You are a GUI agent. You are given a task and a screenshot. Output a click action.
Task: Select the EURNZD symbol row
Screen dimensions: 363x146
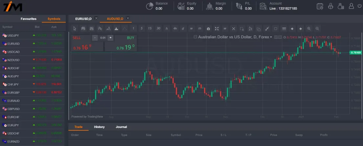[33, 141]
